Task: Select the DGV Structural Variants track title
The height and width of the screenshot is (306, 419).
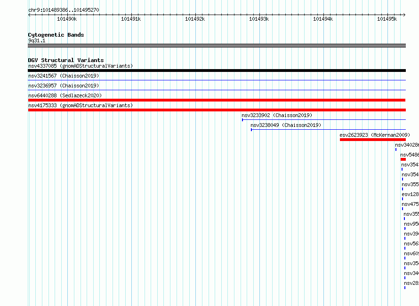Action: 66,60
